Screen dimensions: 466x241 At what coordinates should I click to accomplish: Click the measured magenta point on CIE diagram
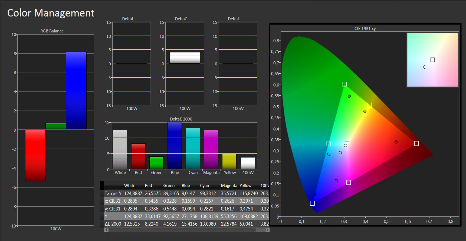[336, 181]
